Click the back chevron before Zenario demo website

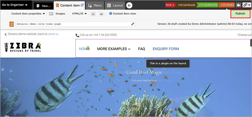click(x=6, y=34)
